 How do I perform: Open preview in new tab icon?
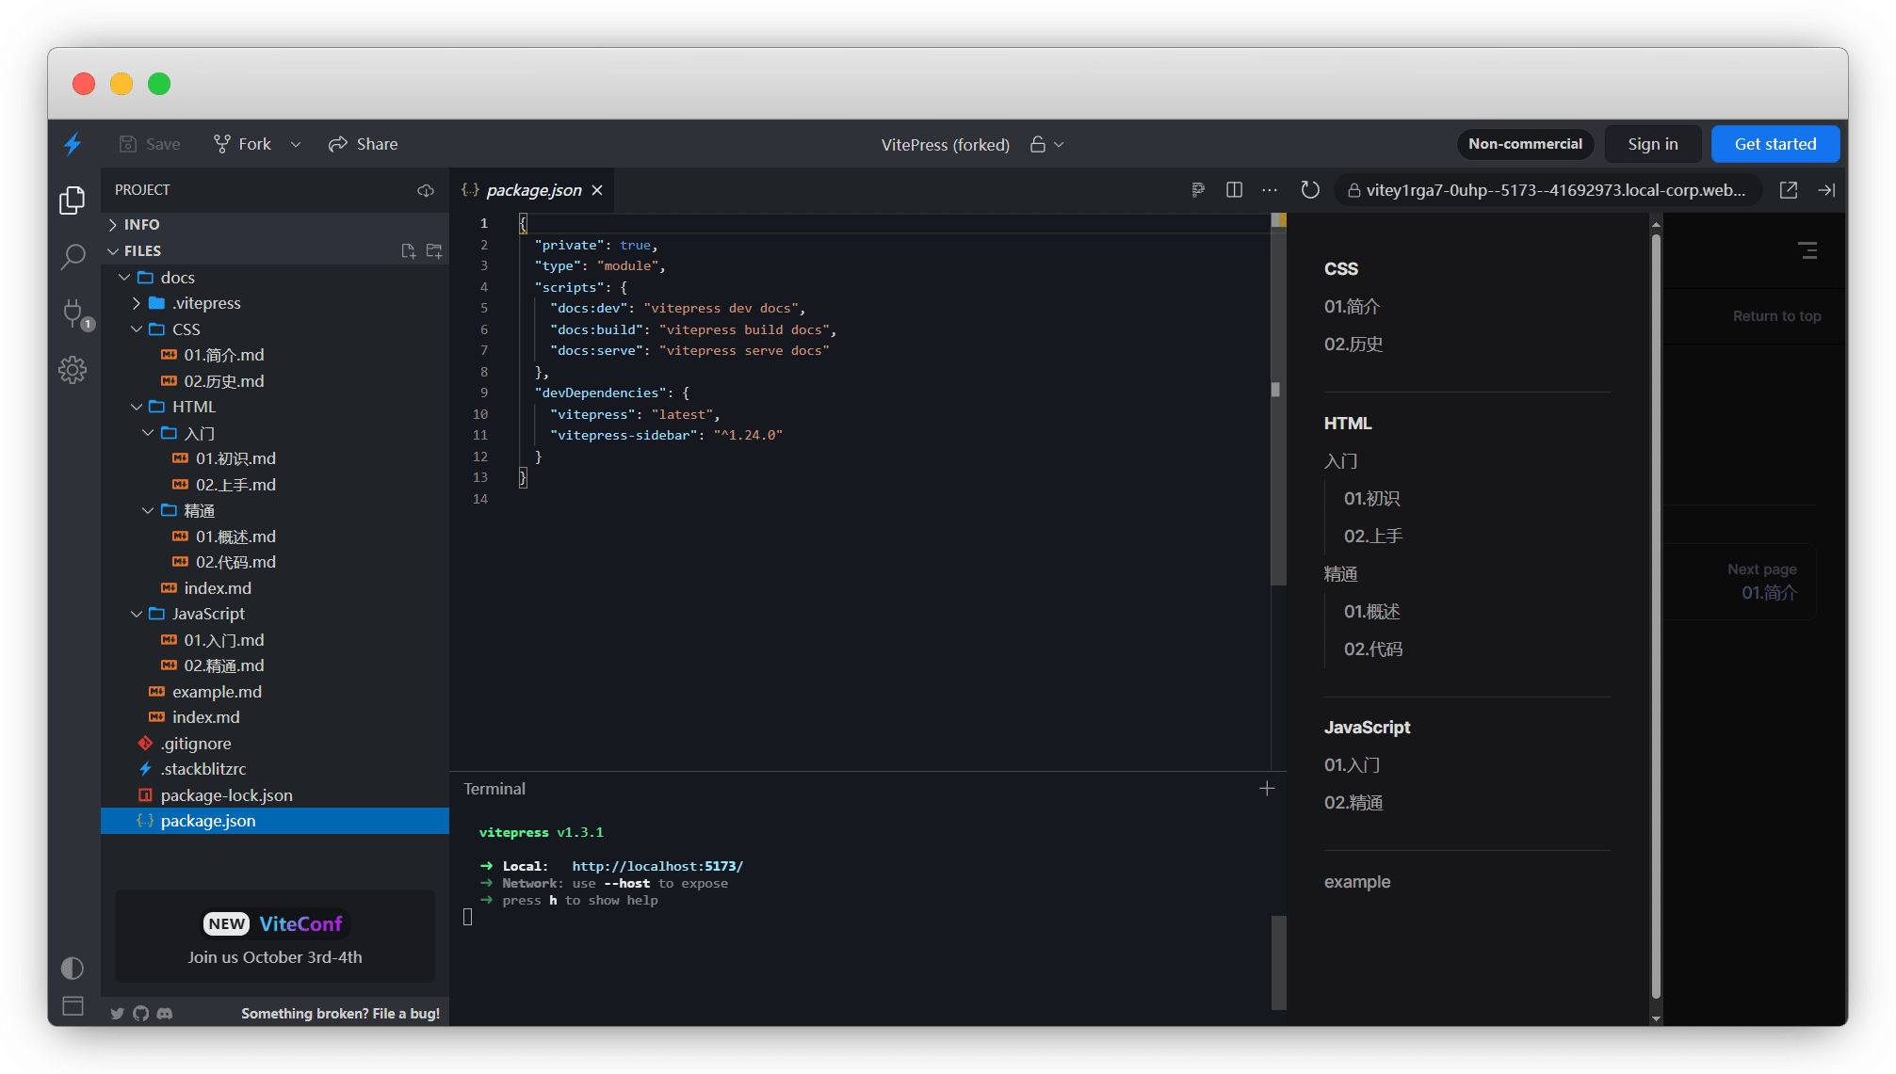1789,190
